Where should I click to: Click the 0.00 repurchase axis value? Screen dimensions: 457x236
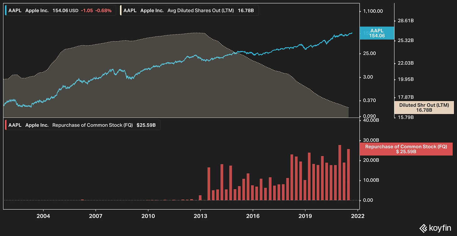(368, 200)
